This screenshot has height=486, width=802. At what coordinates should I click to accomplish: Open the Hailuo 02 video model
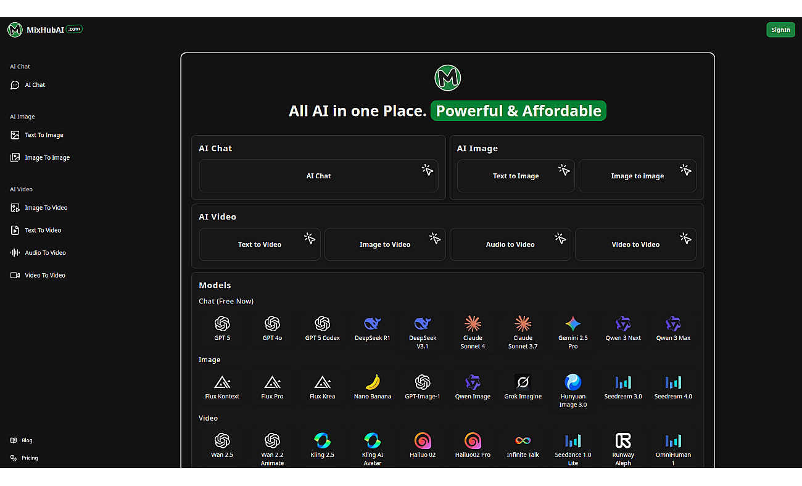[x=423, y=441]
